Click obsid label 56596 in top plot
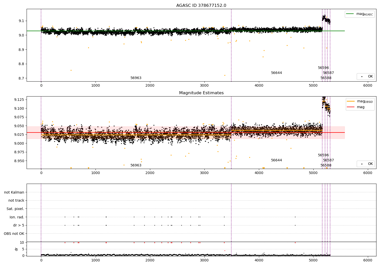Screen dimensions: 380x266 click(324, 68)
